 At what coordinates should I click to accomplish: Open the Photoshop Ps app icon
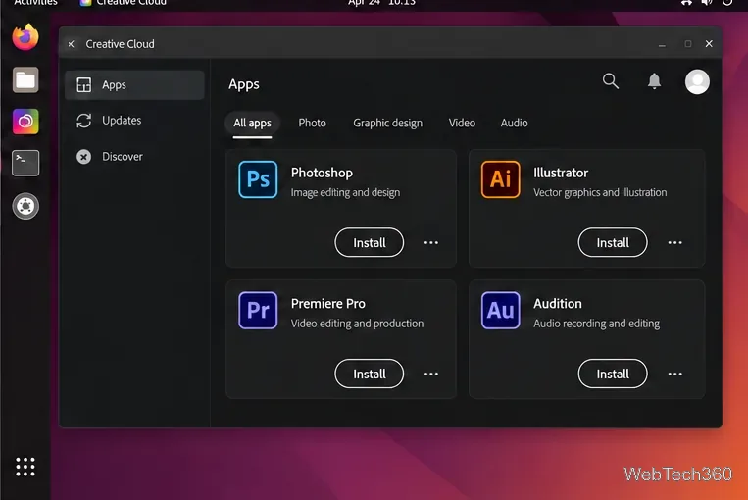(x=258, y=179)
